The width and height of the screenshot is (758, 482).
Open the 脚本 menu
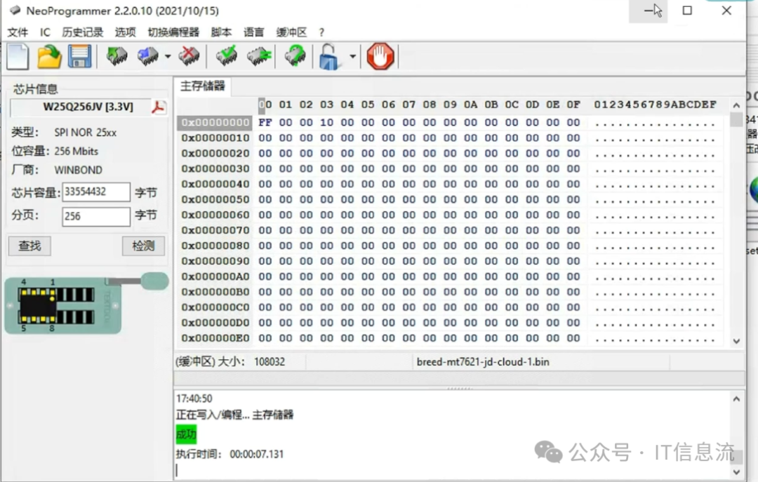point(221,32)
